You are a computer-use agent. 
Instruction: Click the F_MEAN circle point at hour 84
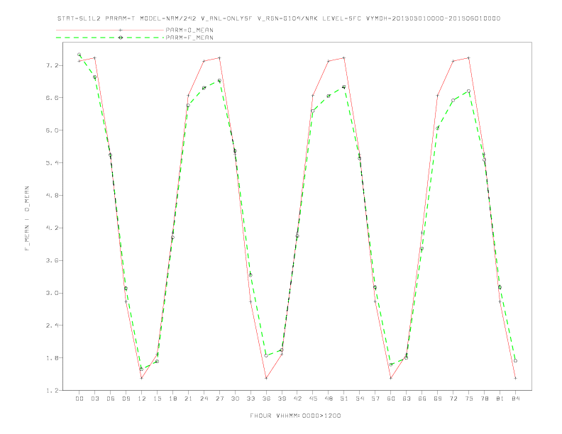pyautogui.click(x=515, y=360)
